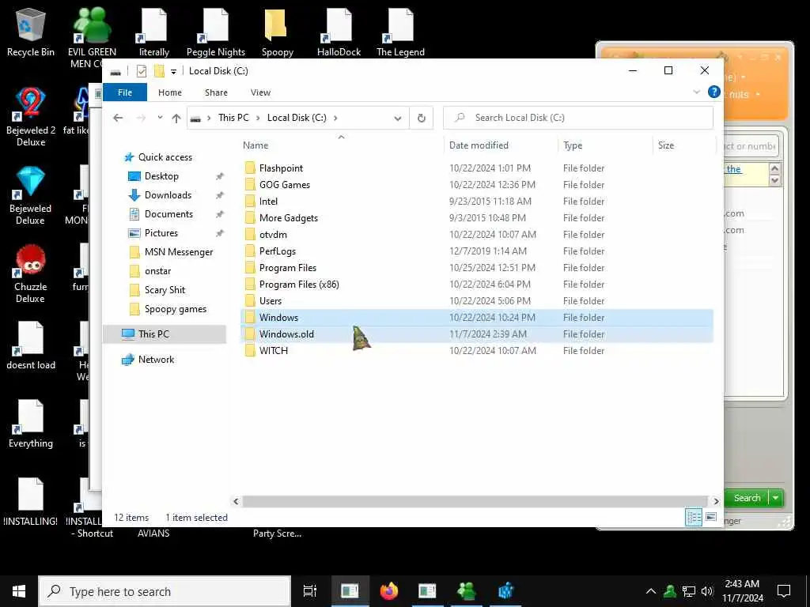Switch to Details view layout icon

(x=693, y=517)
